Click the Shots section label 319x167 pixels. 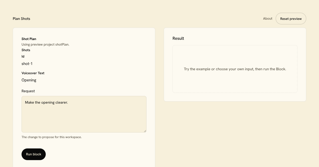(x=26, y=50)
